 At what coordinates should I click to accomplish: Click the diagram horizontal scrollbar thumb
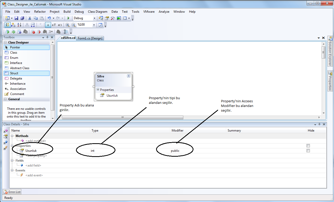[122, 117]
